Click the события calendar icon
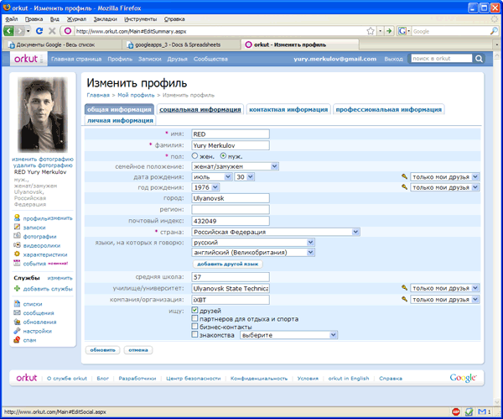Screen dimensions: 503x419 (17, 263)
